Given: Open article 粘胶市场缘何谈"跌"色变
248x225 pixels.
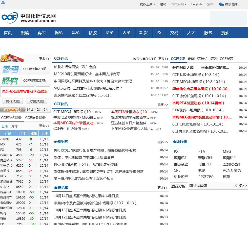Looking at the screenshot, I should pyautogui.click(x=75, y=67).
